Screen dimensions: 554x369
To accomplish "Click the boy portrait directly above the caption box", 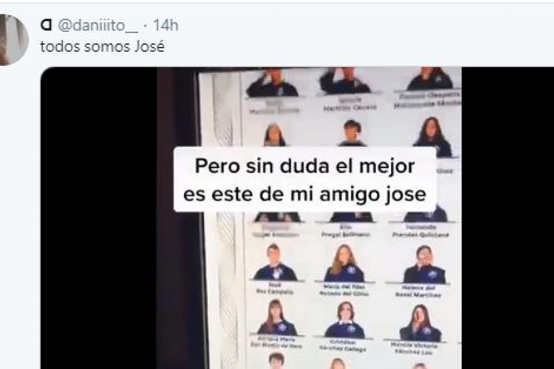I will (352, 133).
